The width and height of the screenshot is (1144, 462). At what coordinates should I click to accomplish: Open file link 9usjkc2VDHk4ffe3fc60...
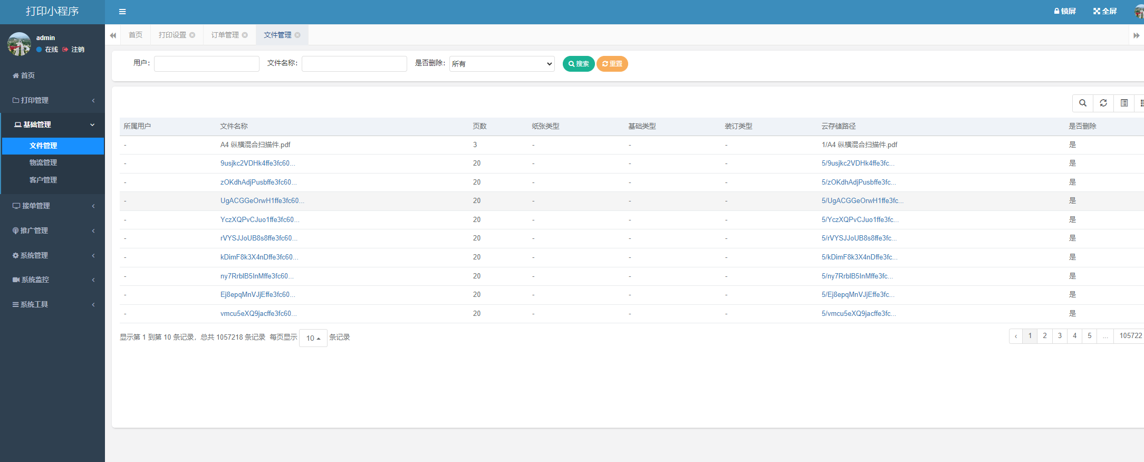[257, 163]
